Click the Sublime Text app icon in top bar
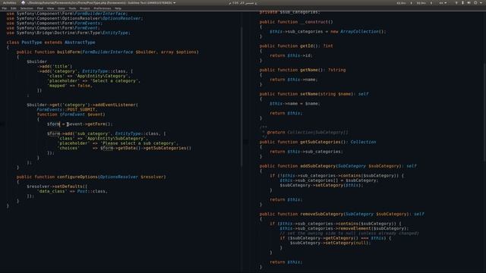Image resolution: width=486 pixels, height=273 pixels. (24, 3)
